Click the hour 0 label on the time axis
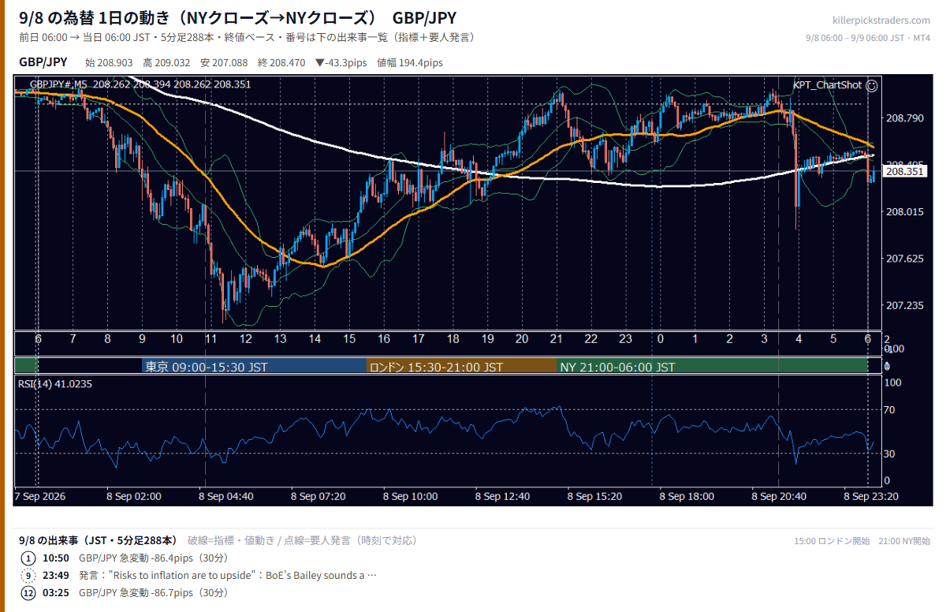The width and height of the screenshot is (946, 612). click(661, 339)
